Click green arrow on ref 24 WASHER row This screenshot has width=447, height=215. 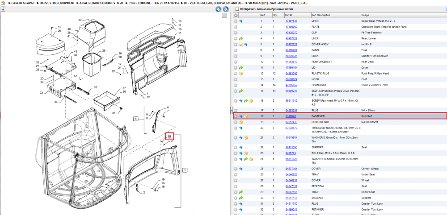tap(246, 159)
